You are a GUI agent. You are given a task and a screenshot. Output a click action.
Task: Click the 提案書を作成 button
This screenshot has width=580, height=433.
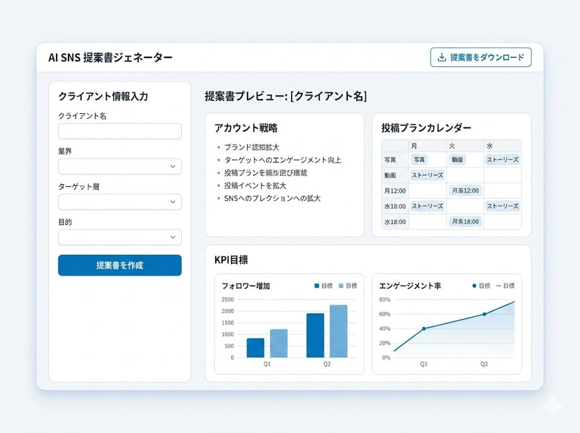pyautogui.click(x=120, y=265)
